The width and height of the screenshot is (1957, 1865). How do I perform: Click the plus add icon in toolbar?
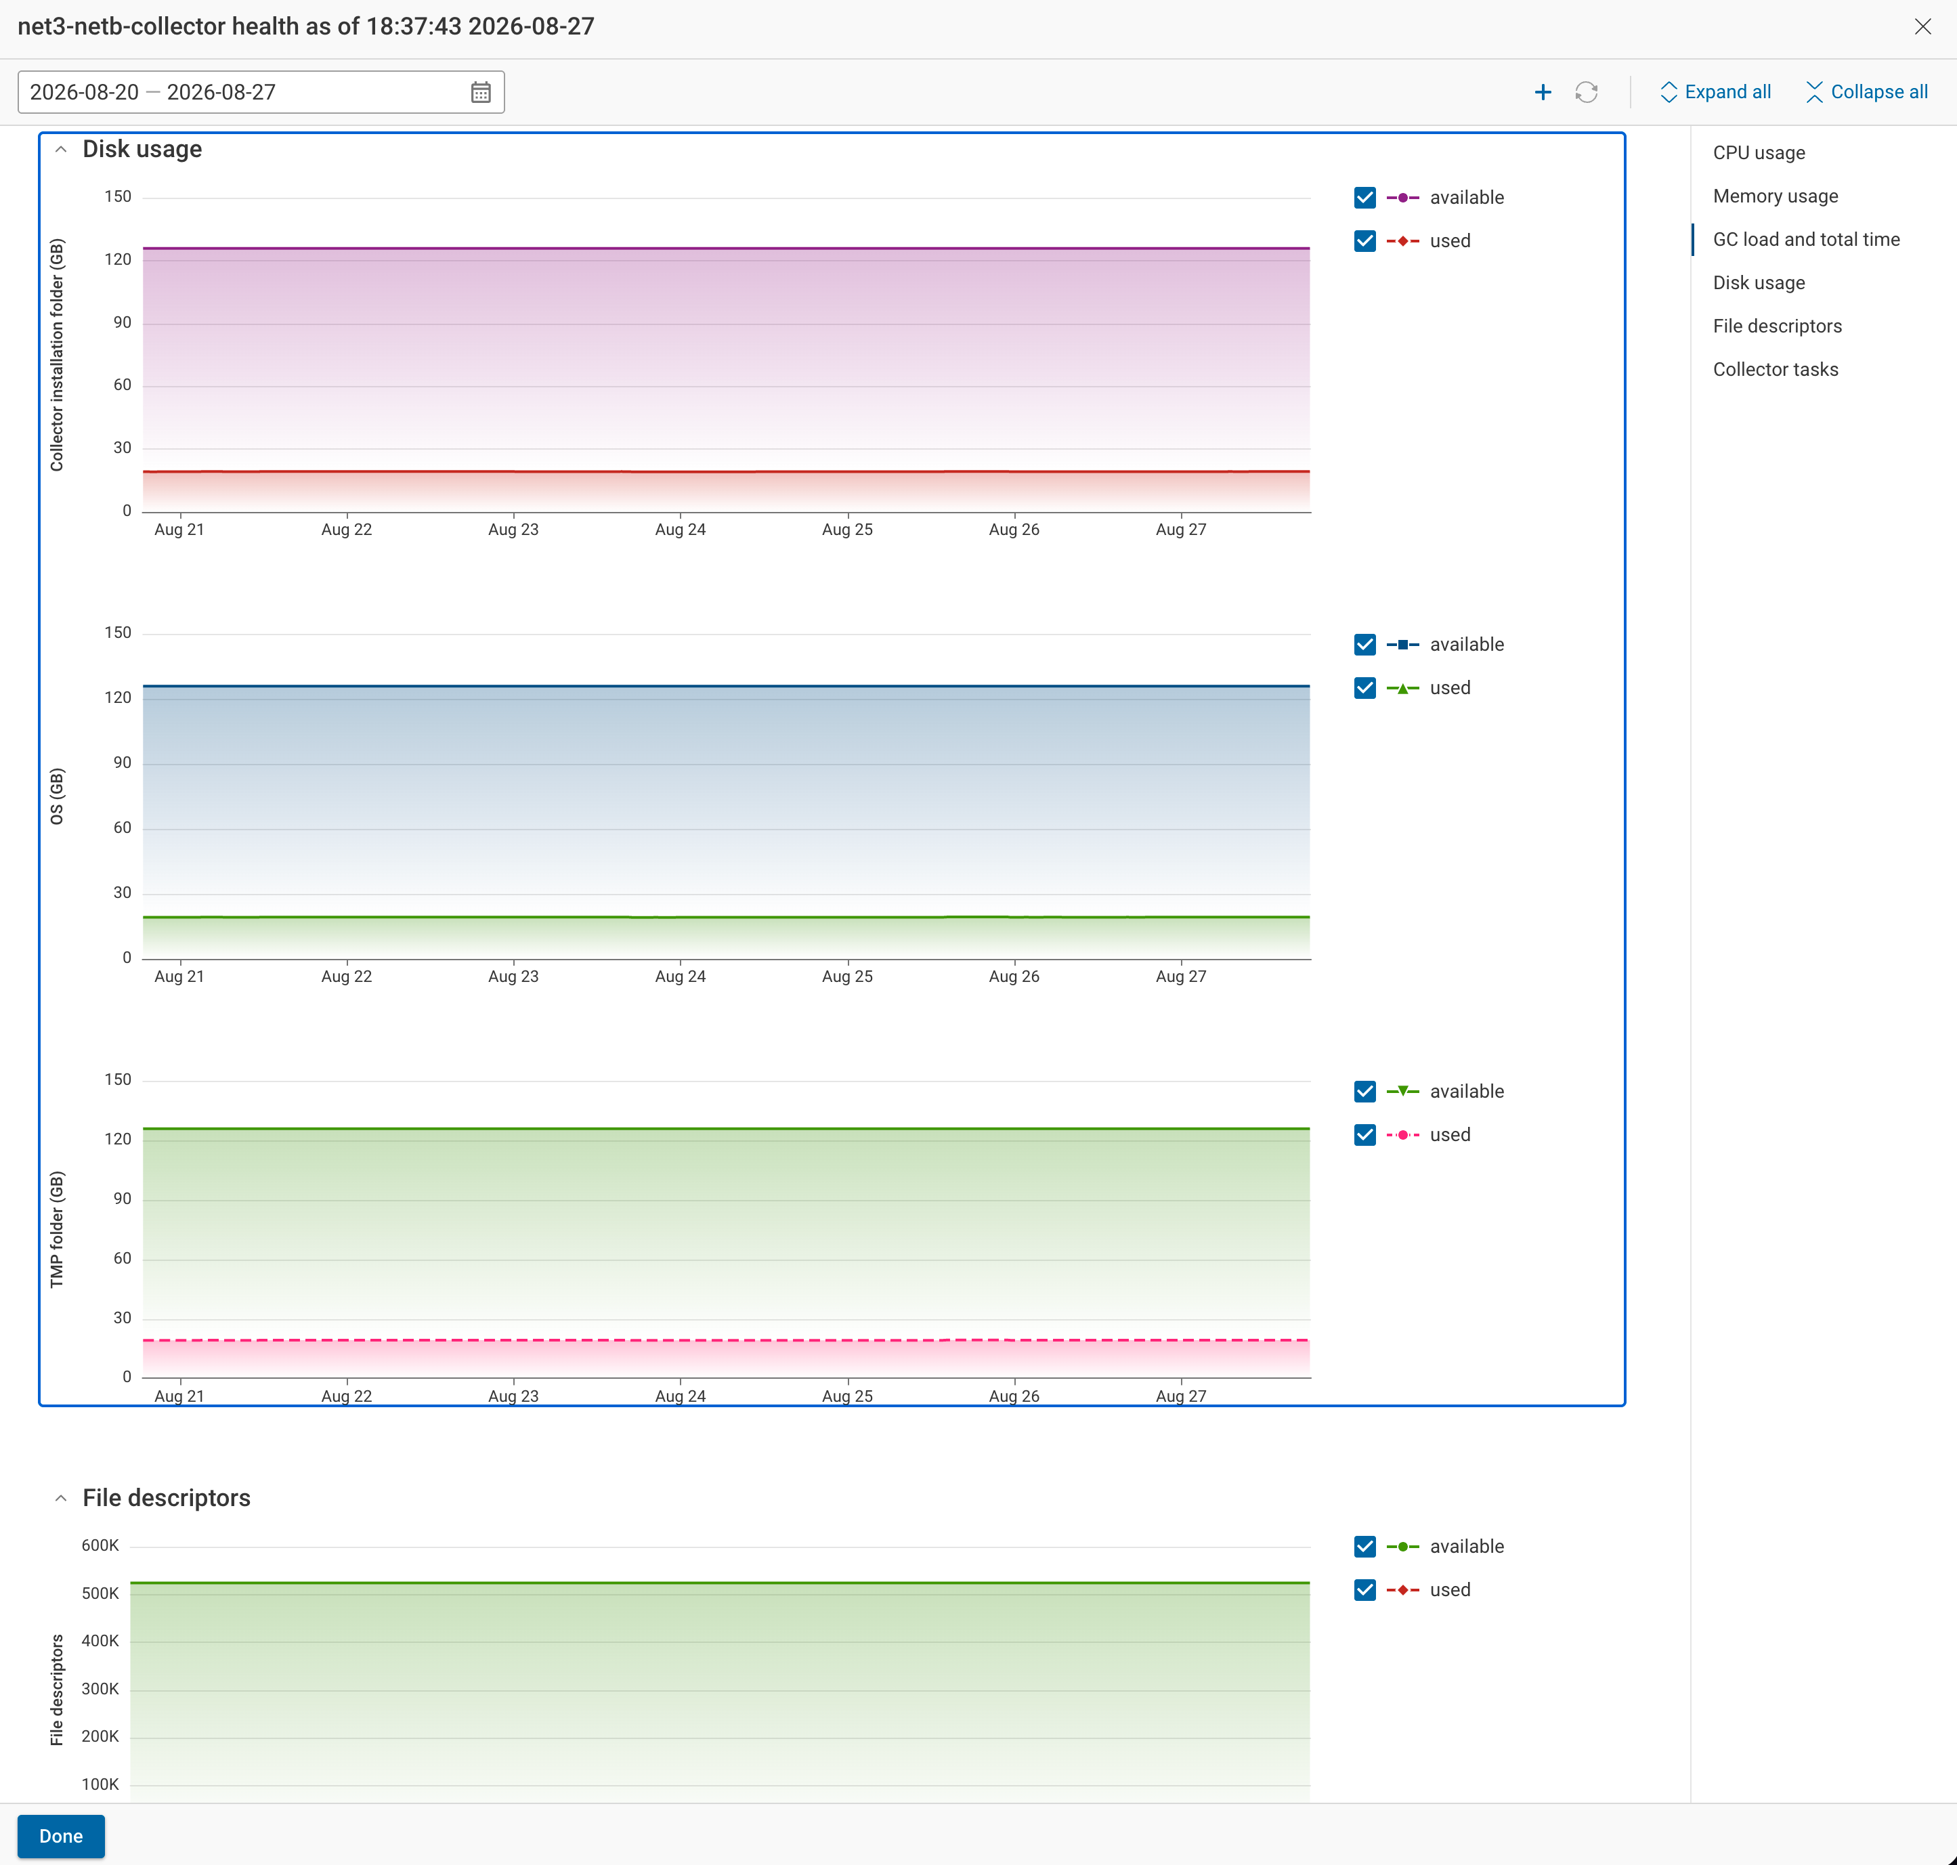point(1543,93)
